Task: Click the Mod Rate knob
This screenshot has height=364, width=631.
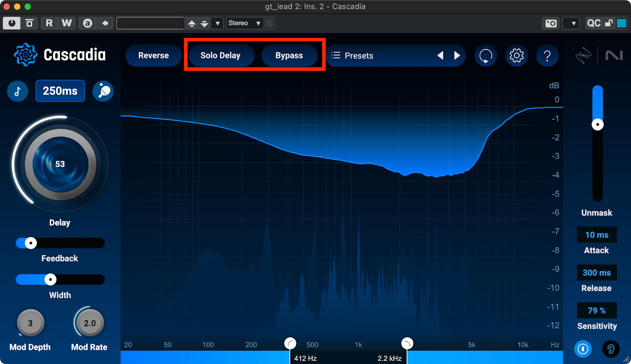Action: coord(90,323)
